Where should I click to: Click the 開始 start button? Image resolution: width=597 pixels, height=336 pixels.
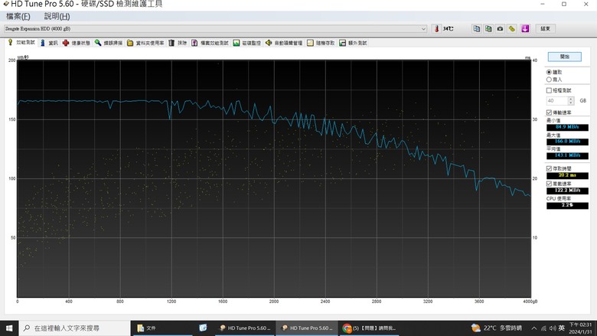[x=565, y=57]
